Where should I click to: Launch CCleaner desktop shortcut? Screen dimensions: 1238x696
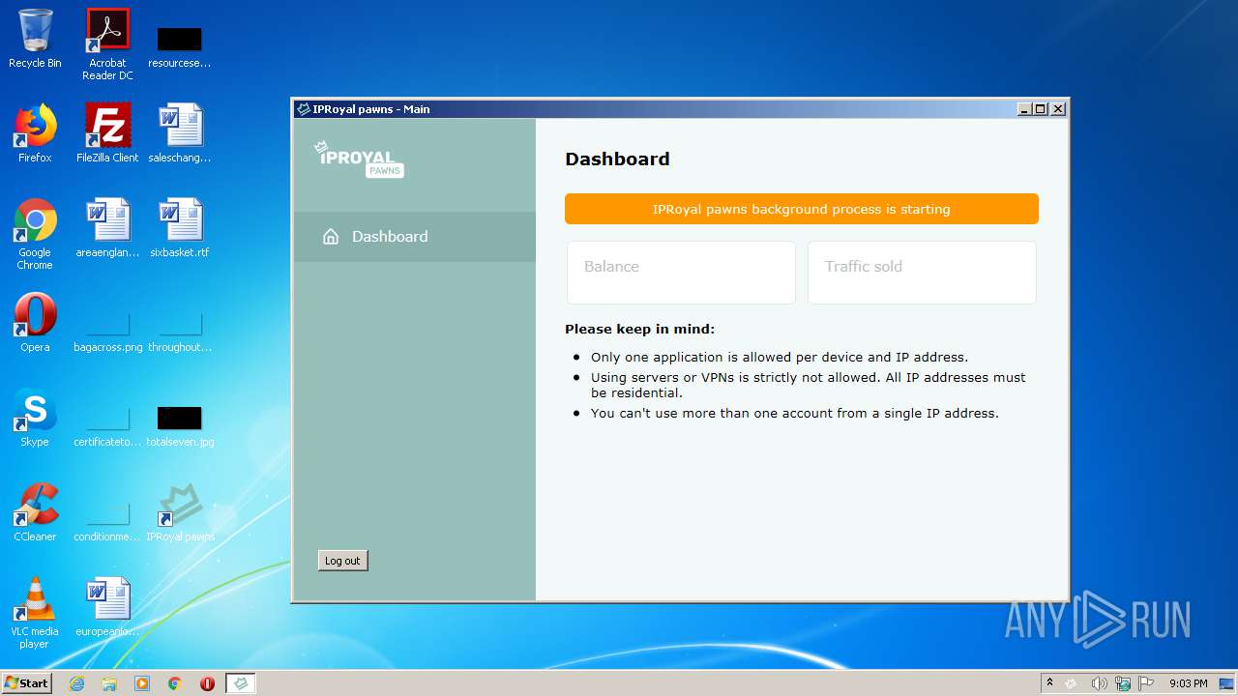click(x=35, y=512)
